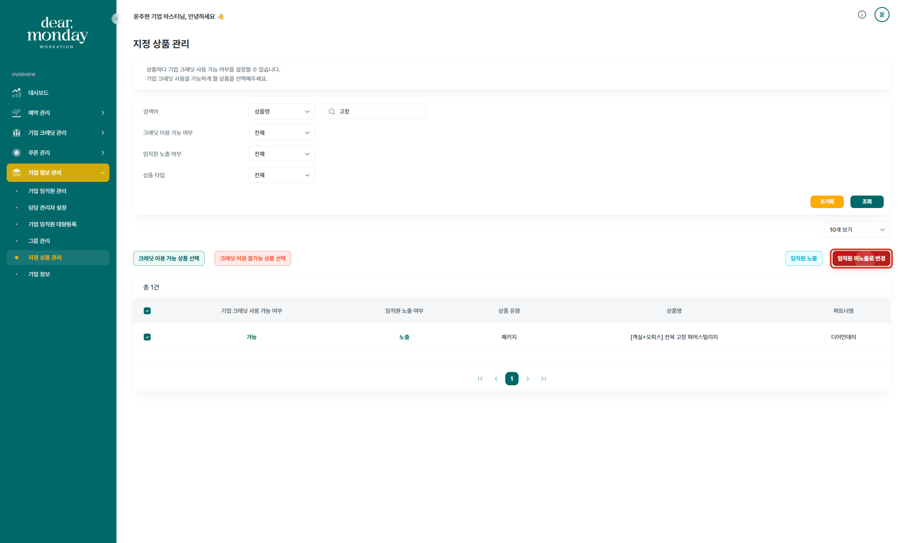This screenshot has height=543, width=907.
Task: Toggle the select-all header checkbox
Action: (x=147, y=311)
